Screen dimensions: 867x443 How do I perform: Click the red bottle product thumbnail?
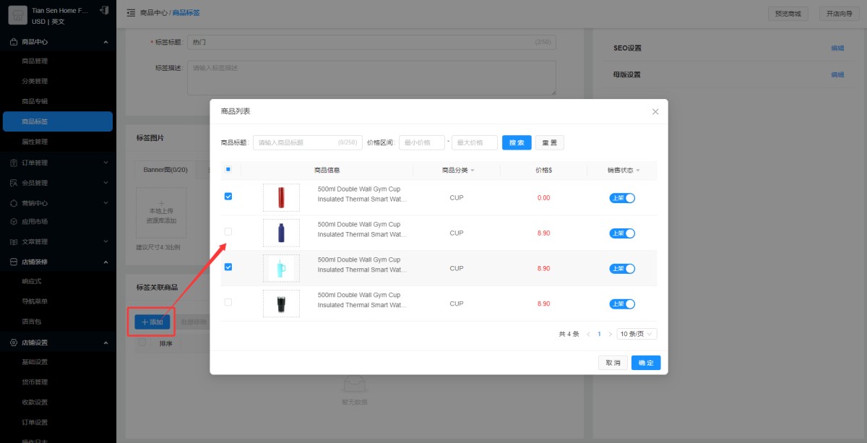click(281, 198)
